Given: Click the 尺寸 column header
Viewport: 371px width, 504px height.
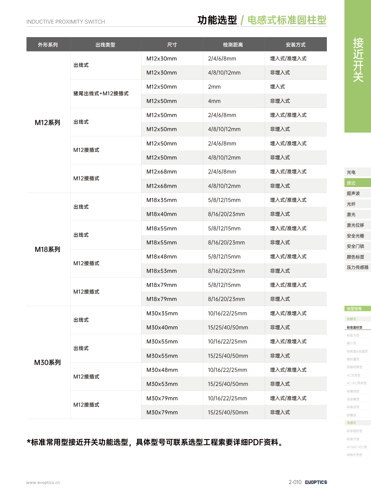Looking at the screenshot, I should click(x=172, y=44).
